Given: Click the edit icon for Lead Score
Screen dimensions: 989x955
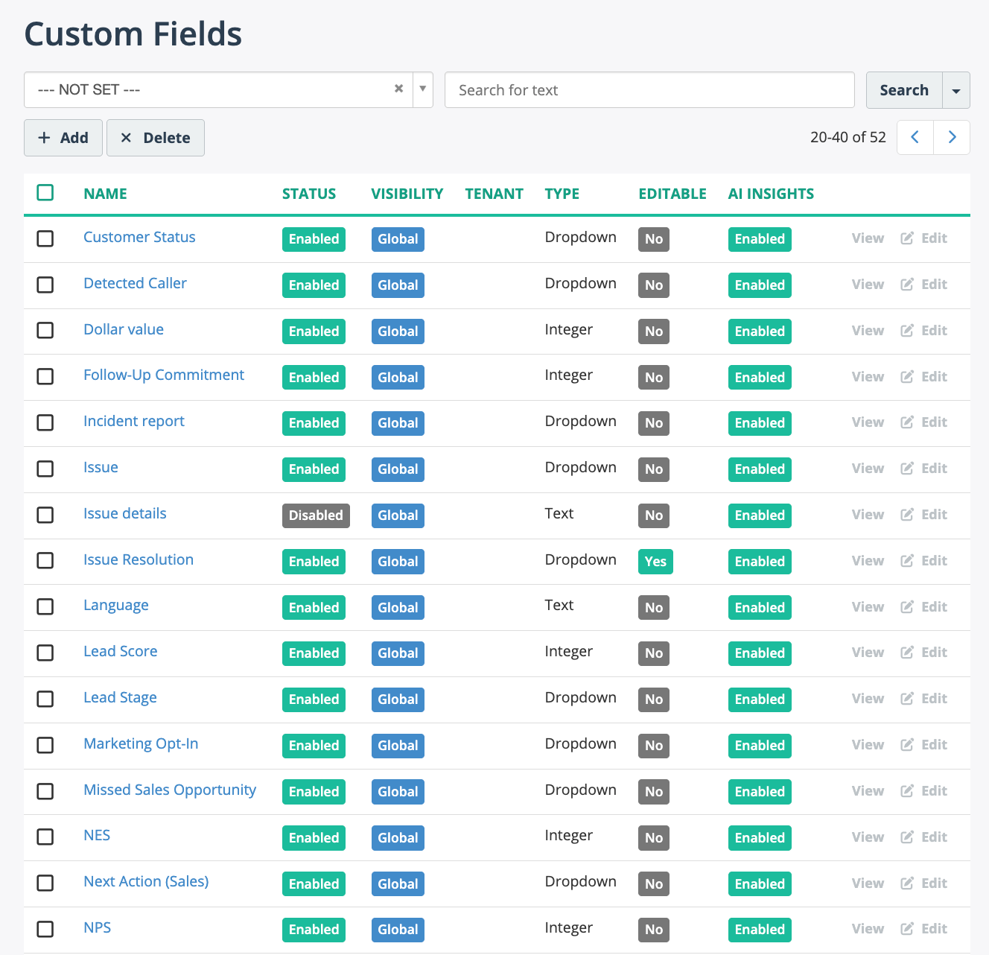Looking at the screenshot, I should [x=907, y=653].
